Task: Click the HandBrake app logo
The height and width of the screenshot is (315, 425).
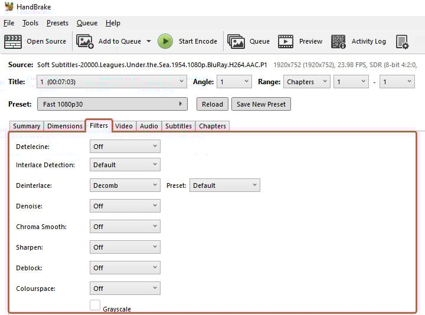Action: 9,6
